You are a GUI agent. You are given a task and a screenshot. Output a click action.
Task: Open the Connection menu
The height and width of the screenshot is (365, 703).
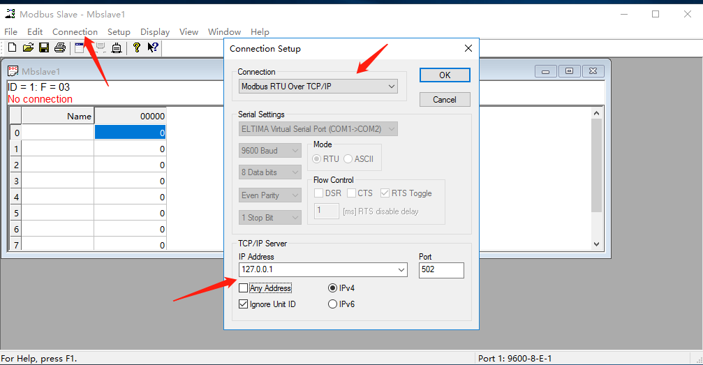(75, 31)
